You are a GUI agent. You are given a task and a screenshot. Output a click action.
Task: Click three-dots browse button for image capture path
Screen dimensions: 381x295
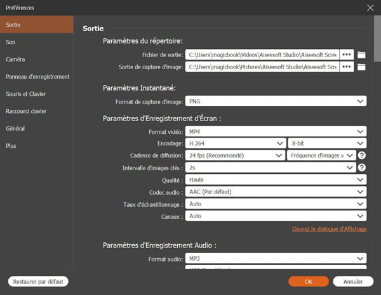[347, 67]
